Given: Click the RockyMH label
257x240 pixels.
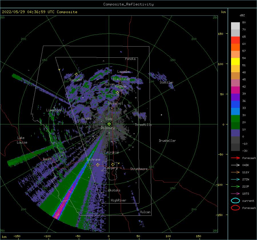Looking at the screenshot, I should click(x=75, y=80).
